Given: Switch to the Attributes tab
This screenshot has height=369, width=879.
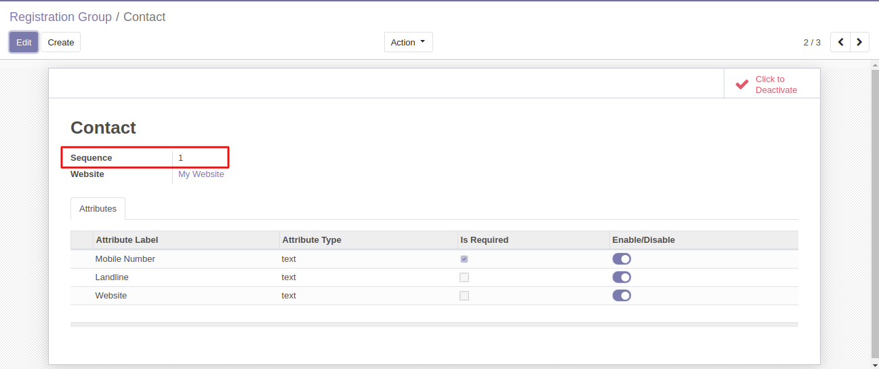Looking at the screenshot, I should pos(98,209).
